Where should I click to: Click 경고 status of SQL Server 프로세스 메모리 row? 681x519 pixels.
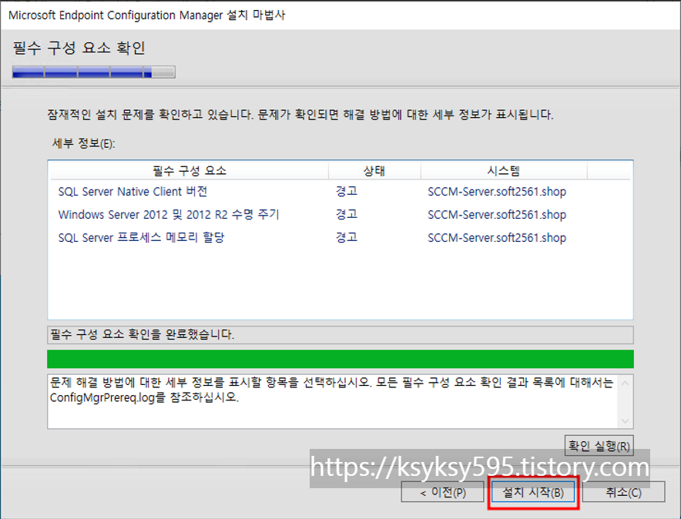[x=347, y=237]
